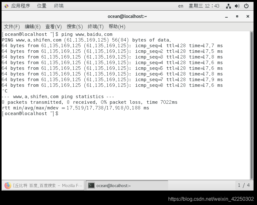Open the 终端 menu in top panel
The height and width of the screenshot is (205, 257).
click(x=59, y=6)
